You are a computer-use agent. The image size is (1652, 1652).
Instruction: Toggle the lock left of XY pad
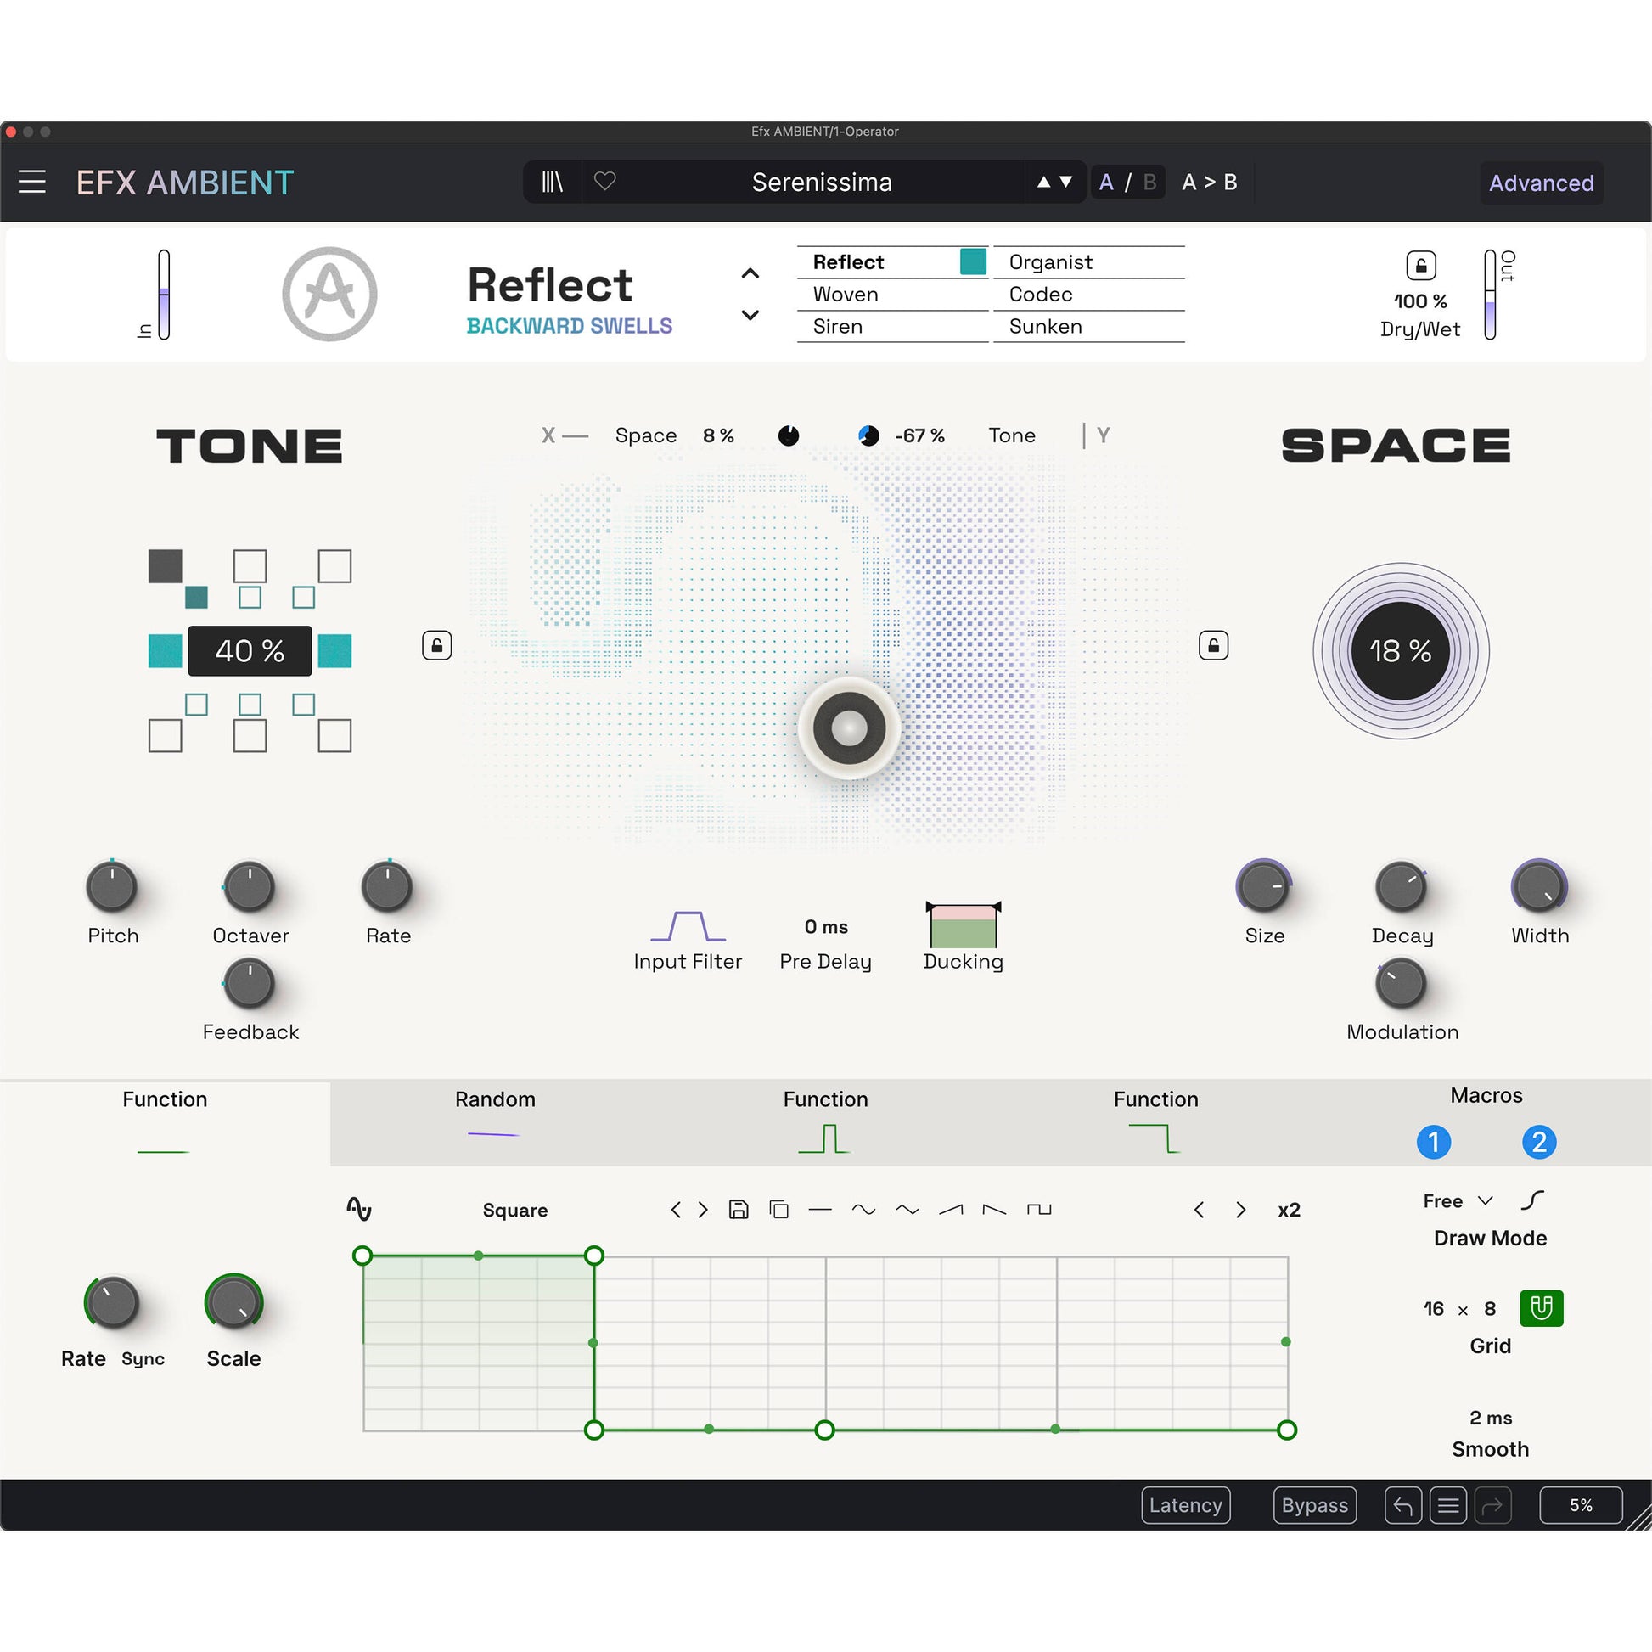[x=437, y=644]
